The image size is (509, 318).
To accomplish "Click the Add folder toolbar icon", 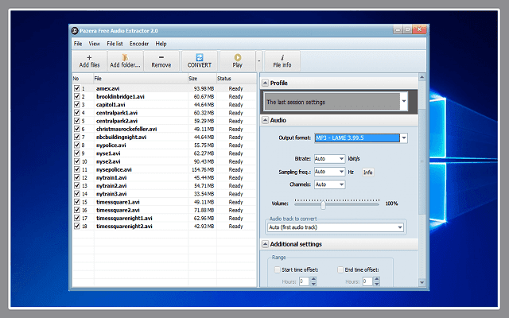I will (125, 60).
